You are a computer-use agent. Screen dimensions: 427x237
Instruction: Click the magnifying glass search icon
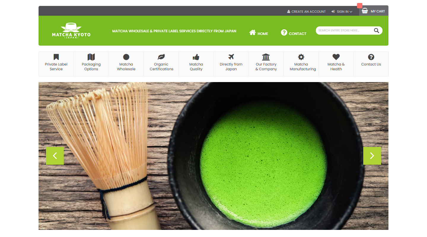(377, 30)
